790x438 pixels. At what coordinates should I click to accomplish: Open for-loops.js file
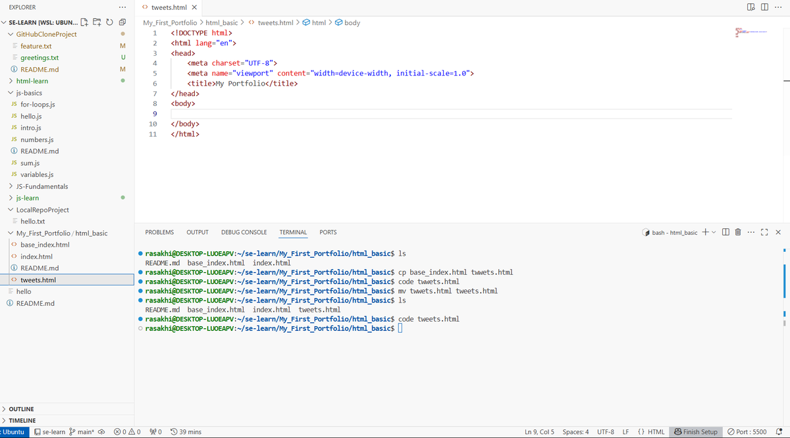tap(38, 105)
